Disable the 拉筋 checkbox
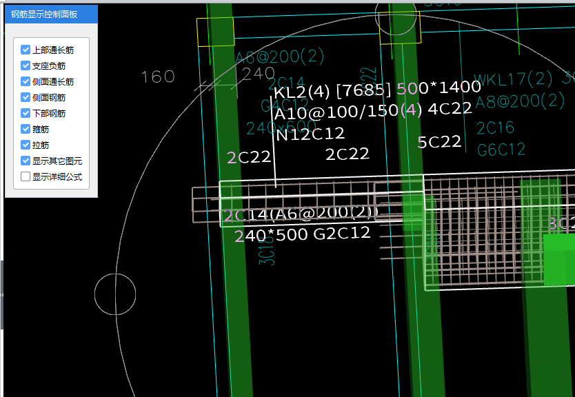Image resolution: width=575 pixels, height=397 pixels. tap(26, 145)
